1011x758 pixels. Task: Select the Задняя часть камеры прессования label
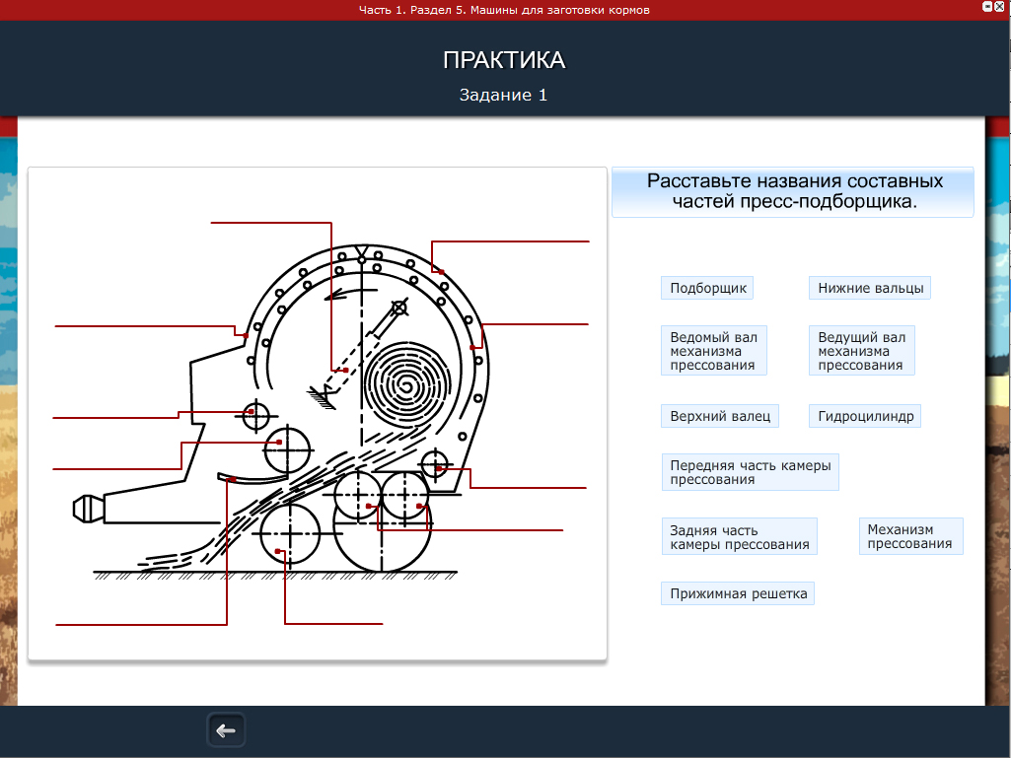(x=739, y=537)
